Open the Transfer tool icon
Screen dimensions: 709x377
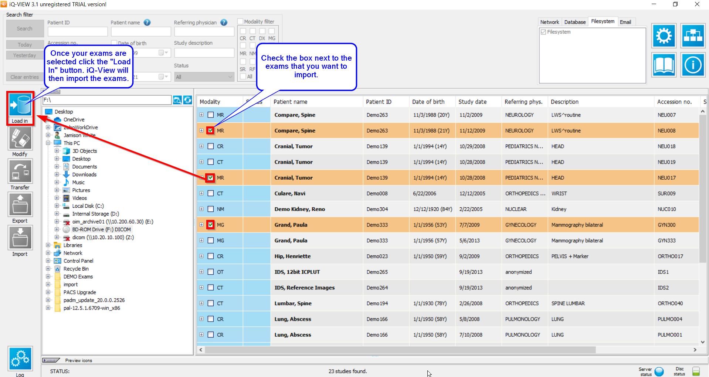[x=20, y=171]
